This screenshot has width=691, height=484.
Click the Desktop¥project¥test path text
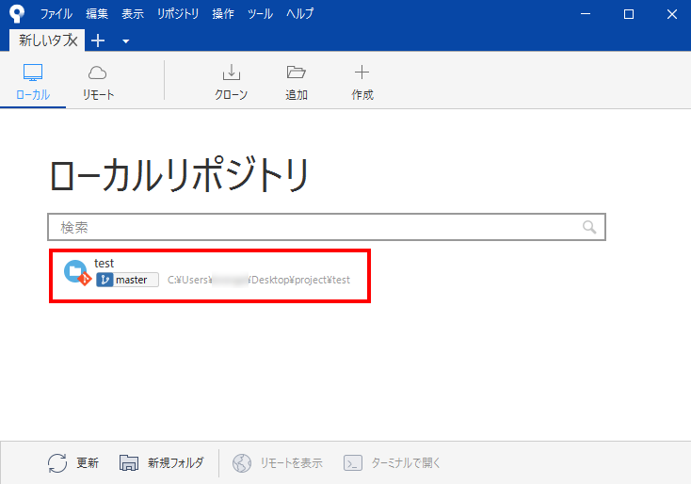point(300,280)
